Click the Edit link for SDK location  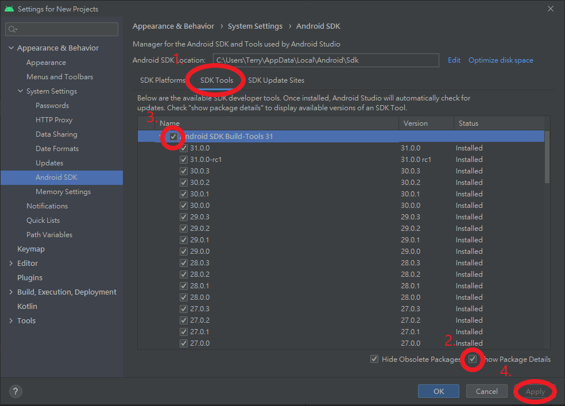click(454, 60)
